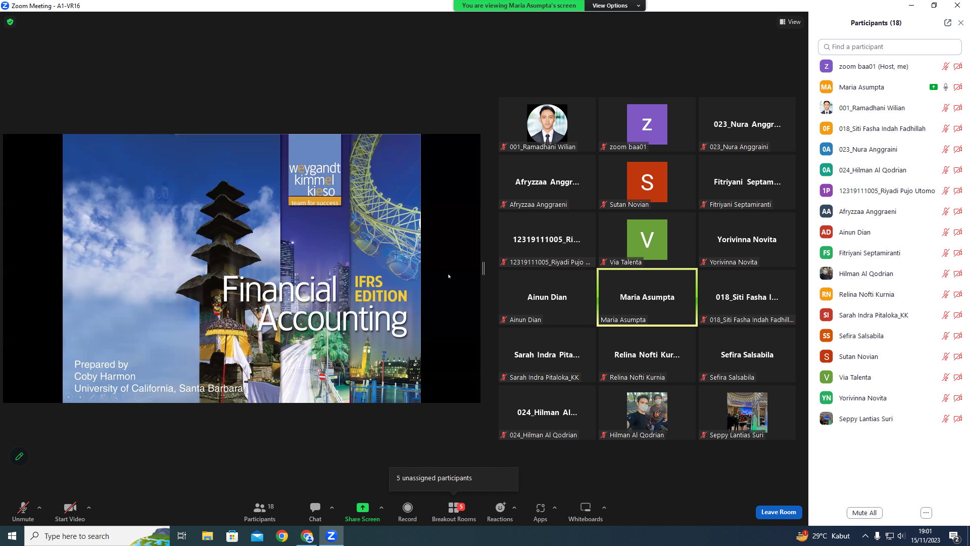Click in the Find a participant field

(890, 47)
